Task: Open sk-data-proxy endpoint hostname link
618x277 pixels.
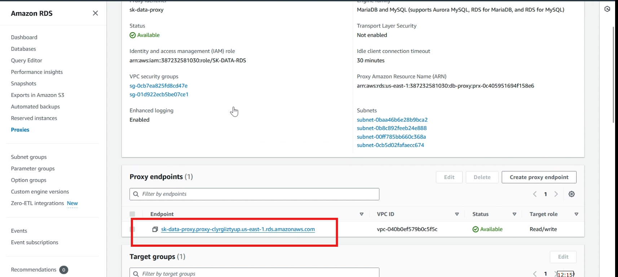Action: [238, 229]
